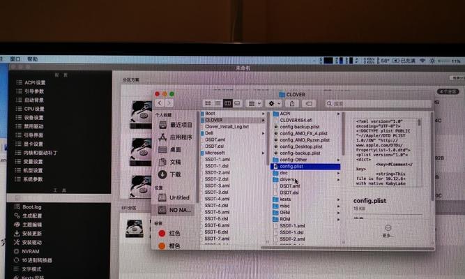Select 变量设置 in the sidebar

29,161
